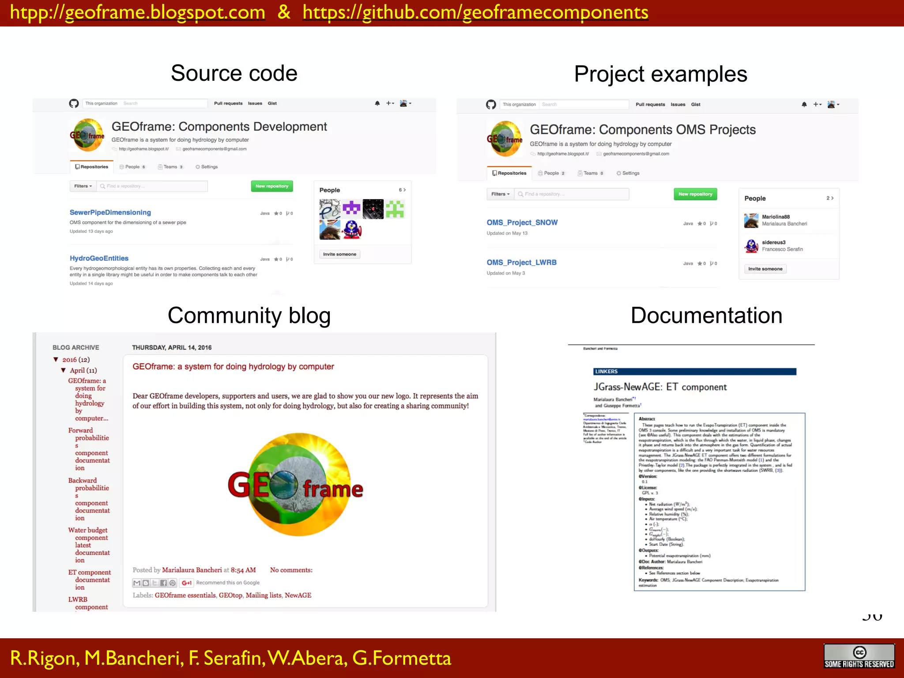Select Repositories tab in OMS Projects
This screenshot has height=678, width=904.
pos(509,173)
